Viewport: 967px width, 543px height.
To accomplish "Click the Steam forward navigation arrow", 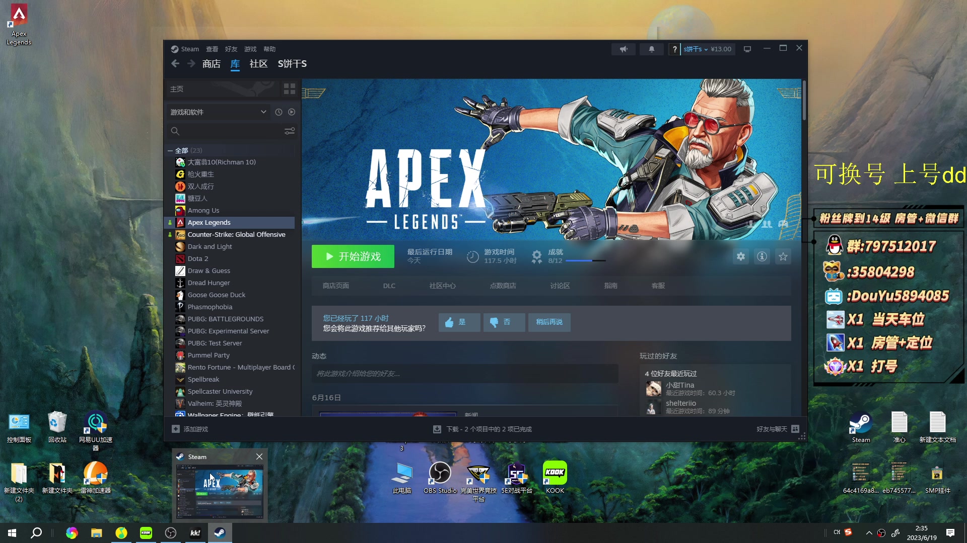I will pos(191,64).
